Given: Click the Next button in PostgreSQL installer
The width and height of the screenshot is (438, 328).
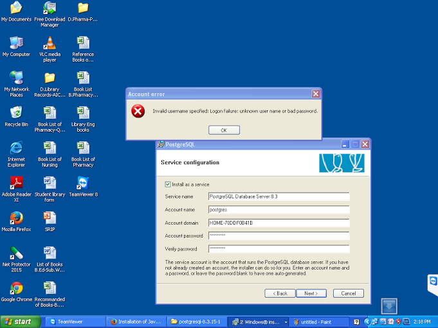Looking at the screenshot, I should click(311, 293).
